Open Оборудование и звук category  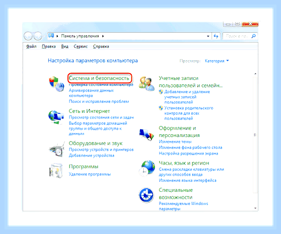pyautogui.click(x=96, y=143)
